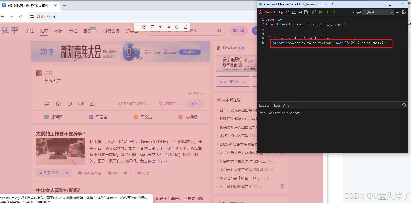Open the 关注 navigation tab

(30, 31)
